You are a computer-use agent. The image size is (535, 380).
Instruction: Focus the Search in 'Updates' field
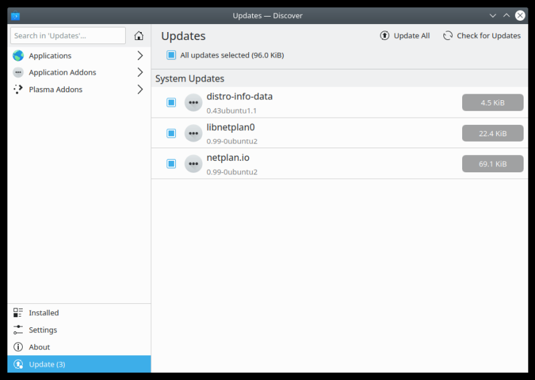tap(68, 35)
